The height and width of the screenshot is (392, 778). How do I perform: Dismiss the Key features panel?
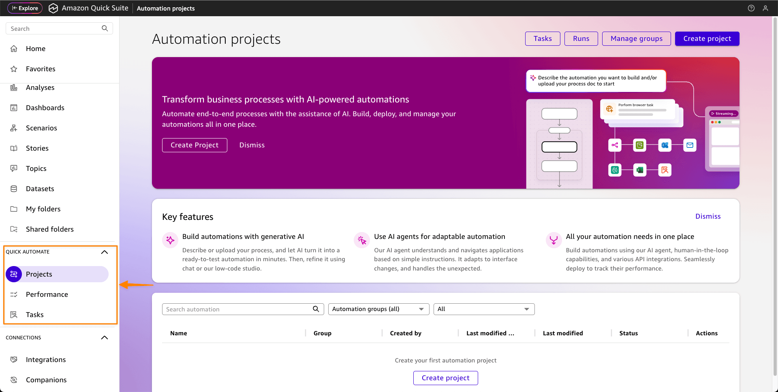click(x=707, y=216)
